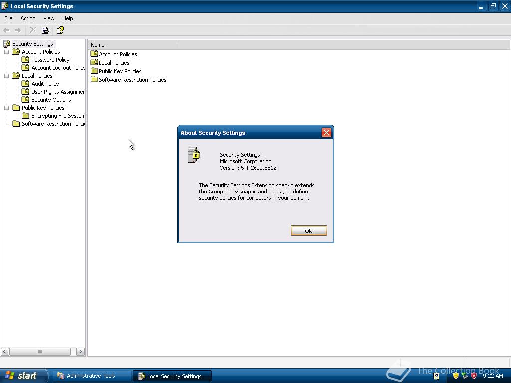Open the File menu
The height and width of the screenshot is (383, 511).
(8, 18)
